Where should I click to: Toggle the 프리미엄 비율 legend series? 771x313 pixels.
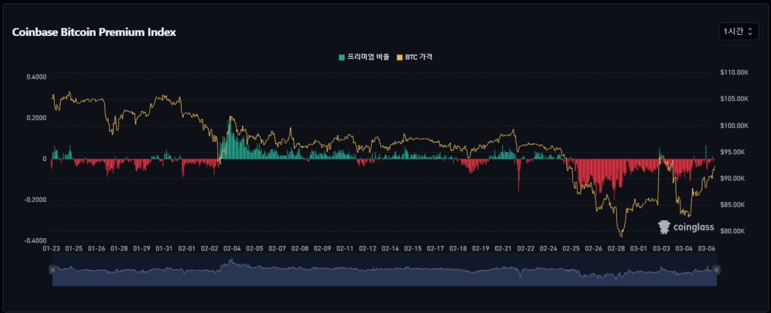point(364,57)
